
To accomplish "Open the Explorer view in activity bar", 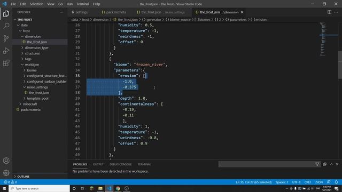I will [6, 14].
